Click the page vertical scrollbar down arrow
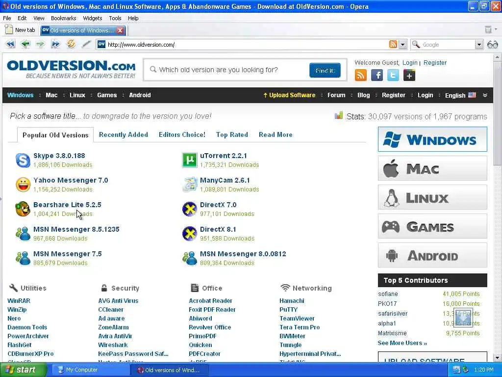Viewport: 502px width, 377px height. 497,358
